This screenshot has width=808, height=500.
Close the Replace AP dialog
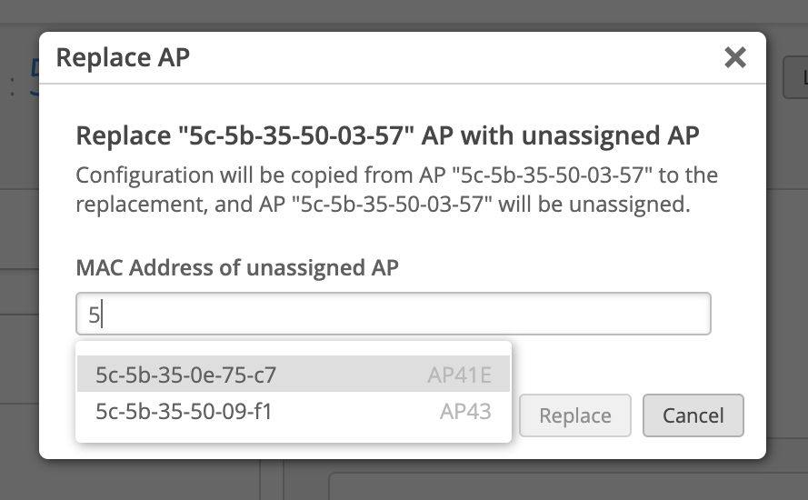tap(734, 58)
